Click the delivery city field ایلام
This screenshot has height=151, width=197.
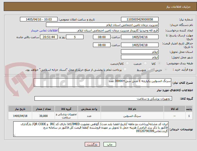[140, 57]
